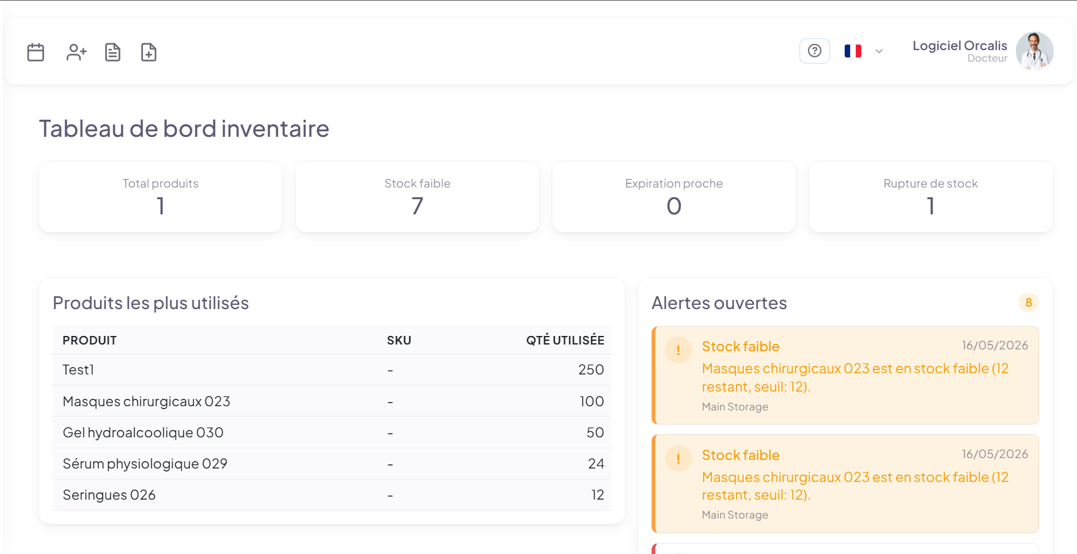Select the Gel hydroalcoolique 030 row
The image size is (1077, 554).
pos(332,432)
